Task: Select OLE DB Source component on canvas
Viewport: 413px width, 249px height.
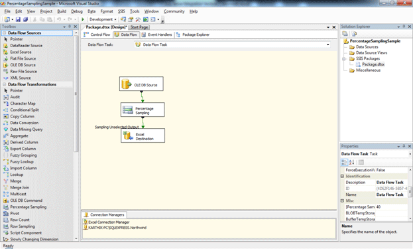Action: click(x=141, y=84)
